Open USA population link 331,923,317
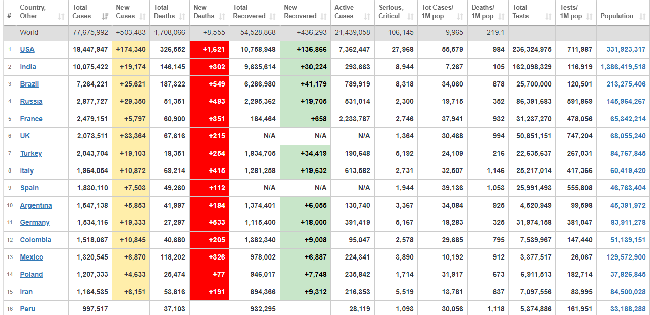This screenshot has height=315, width=650. coord(626,49)
